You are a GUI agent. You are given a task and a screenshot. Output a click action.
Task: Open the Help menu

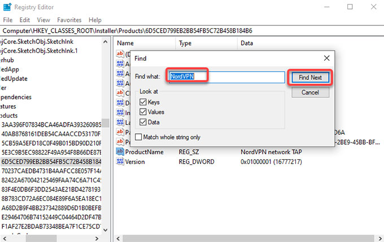coord(95,20)
